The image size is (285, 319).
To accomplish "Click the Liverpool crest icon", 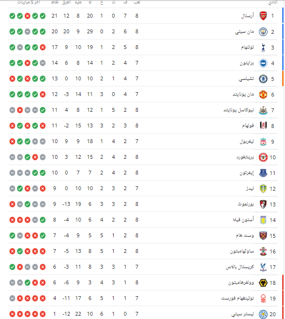I will point(263,142).
